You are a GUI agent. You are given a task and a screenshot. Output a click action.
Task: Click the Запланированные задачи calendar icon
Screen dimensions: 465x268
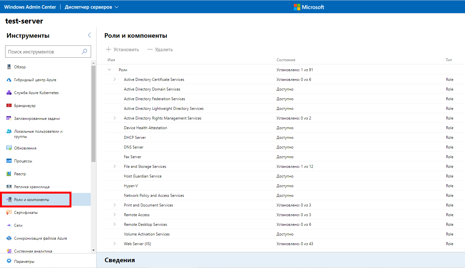[x=9, y=119]
